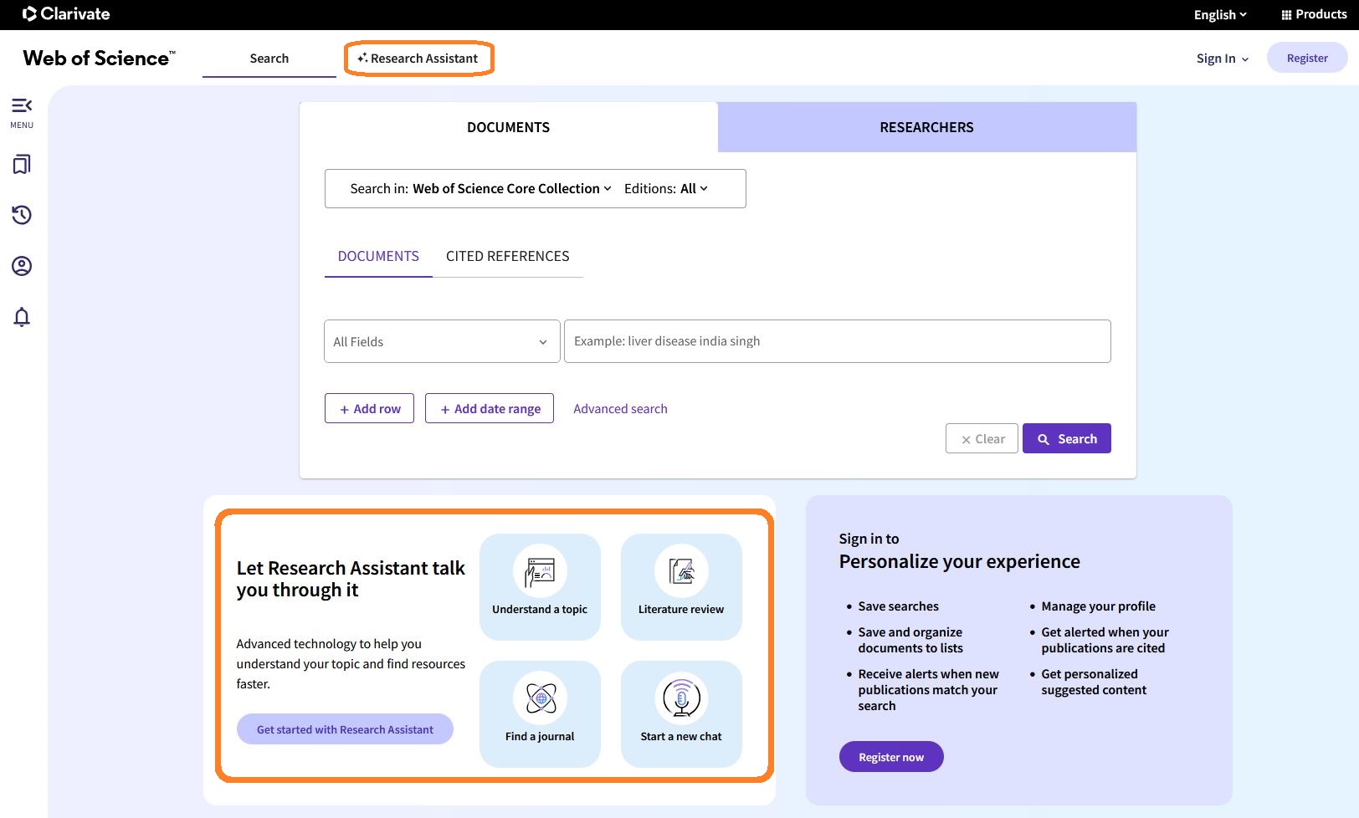Expand the English language dropdown
1359x818 pixels.
click(1220, 14)
